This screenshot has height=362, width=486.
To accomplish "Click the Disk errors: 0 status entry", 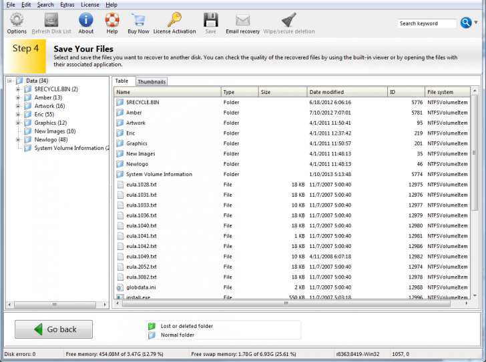I will (20, 354).
